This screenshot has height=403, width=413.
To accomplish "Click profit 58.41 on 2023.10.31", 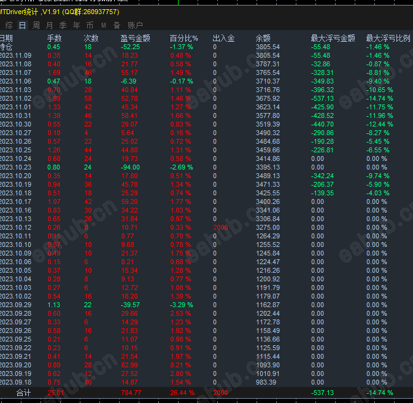I will [129, 115].
